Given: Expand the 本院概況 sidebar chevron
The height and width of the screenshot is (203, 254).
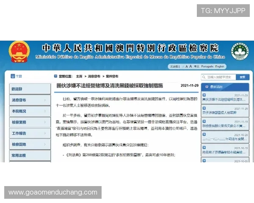Looking at the screenshot, I should pyautogui.click(x=45, y=111).
